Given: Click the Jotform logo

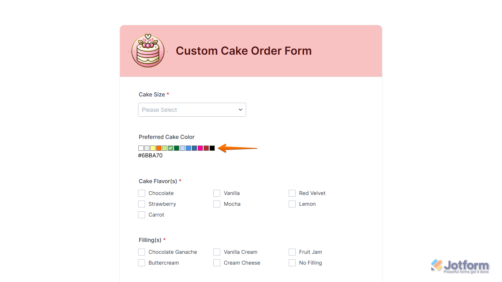Looking at the screenshot, I should click(460, 265).
